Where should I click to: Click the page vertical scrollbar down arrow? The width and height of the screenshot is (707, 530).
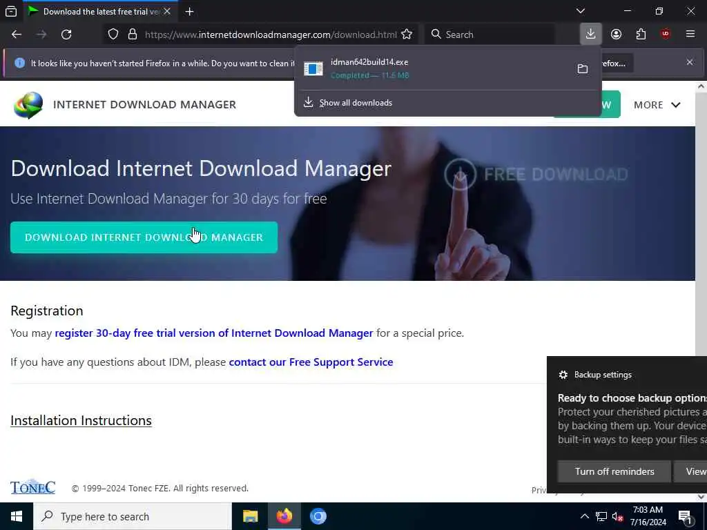(701, 497)
